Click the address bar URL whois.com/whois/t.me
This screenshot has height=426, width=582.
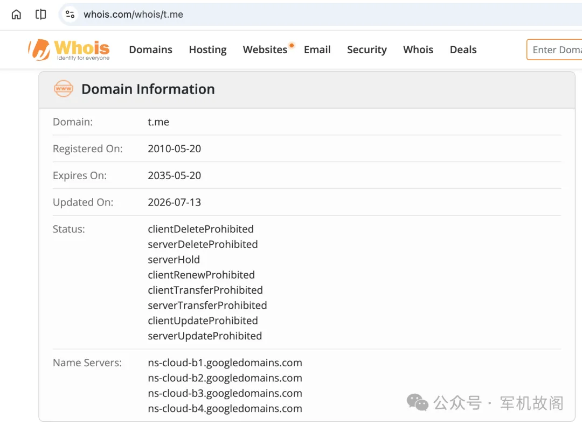pos(133,15)
